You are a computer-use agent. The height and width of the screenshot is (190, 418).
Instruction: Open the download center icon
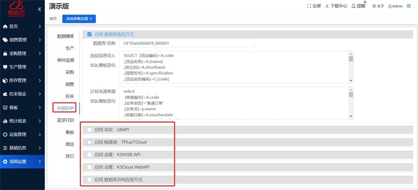click(x=327, y=6)
